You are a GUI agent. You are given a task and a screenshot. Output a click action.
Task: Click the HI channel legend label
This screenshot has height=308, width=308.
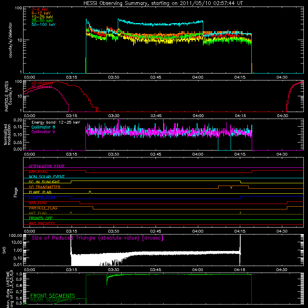42,87
